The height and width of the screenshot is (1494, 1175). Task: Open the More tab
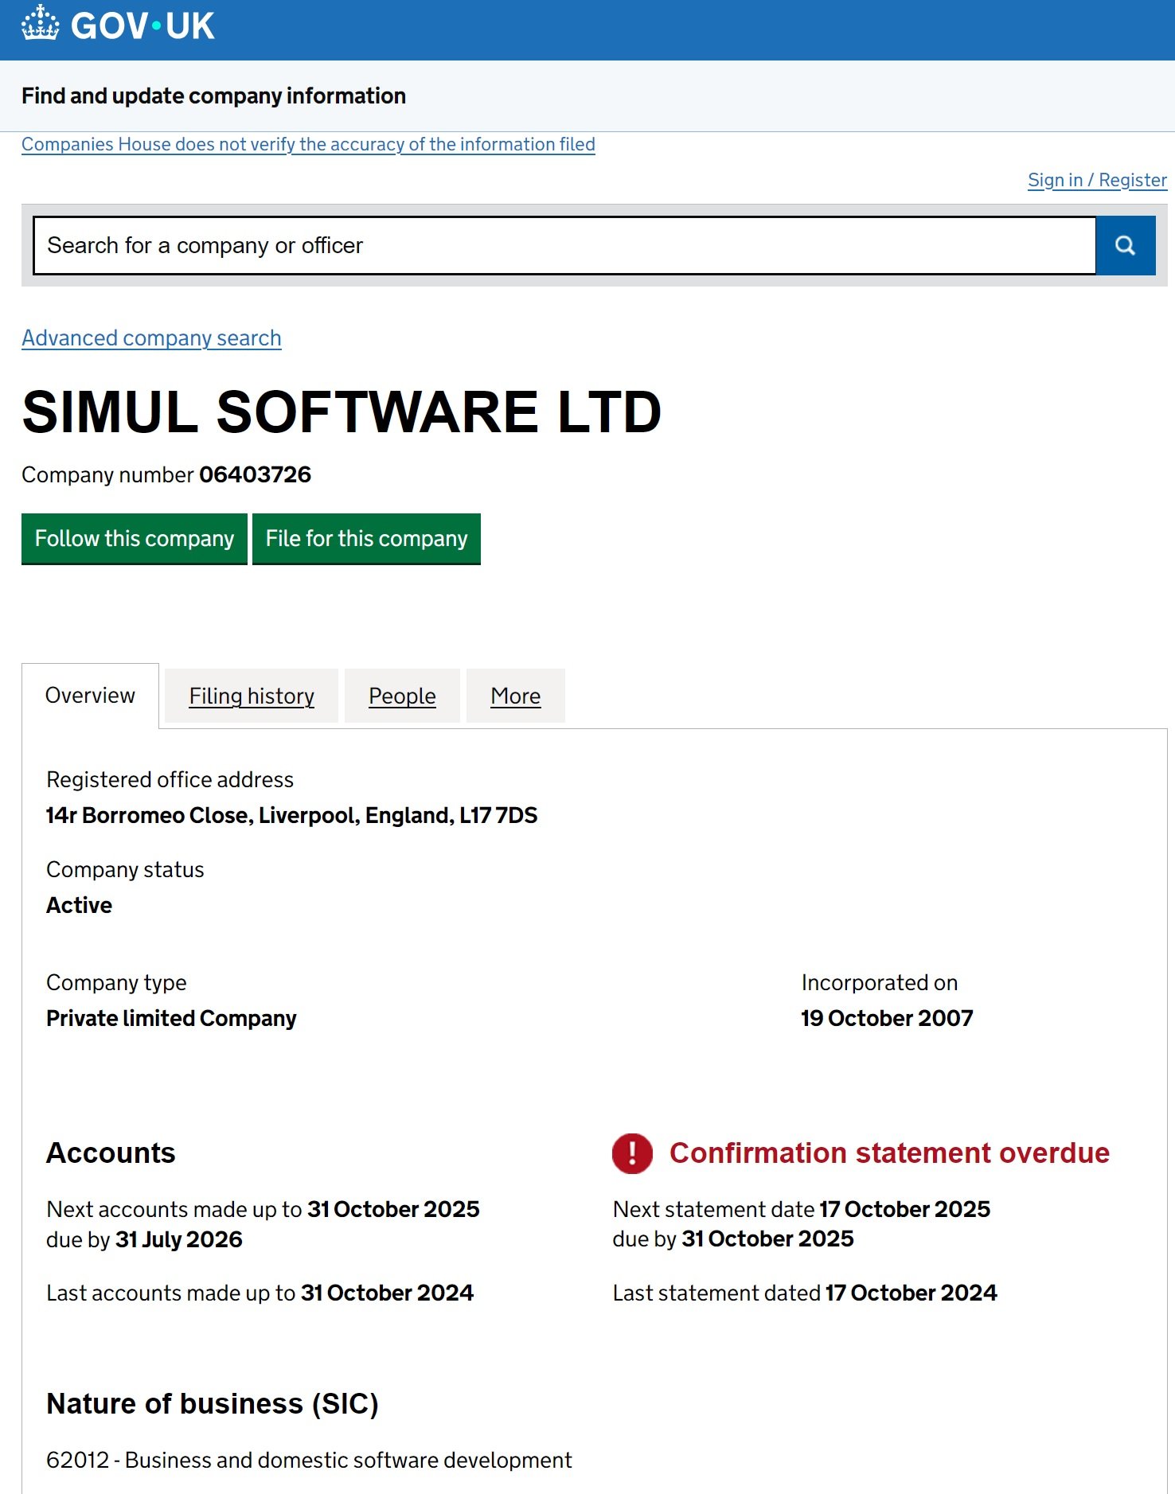coord(515,696)
